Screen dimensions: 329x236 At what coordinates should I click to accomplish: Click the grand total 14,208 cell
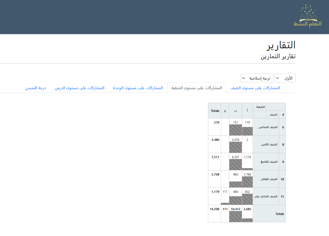point(214,209)
